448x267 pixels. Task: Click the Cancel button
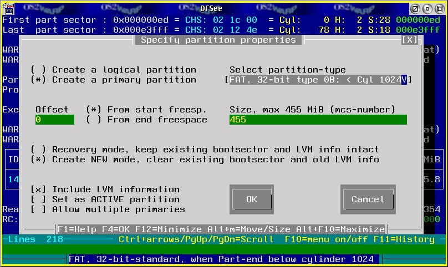[x=368, y=199]
